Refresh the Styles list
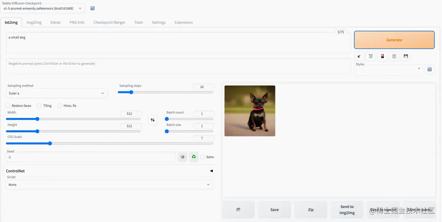442x222 pixels. tap(430, 69)
